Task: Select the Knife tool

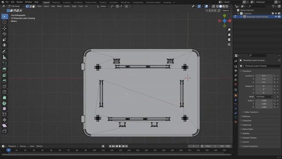Action: click(x=4, y=92)
